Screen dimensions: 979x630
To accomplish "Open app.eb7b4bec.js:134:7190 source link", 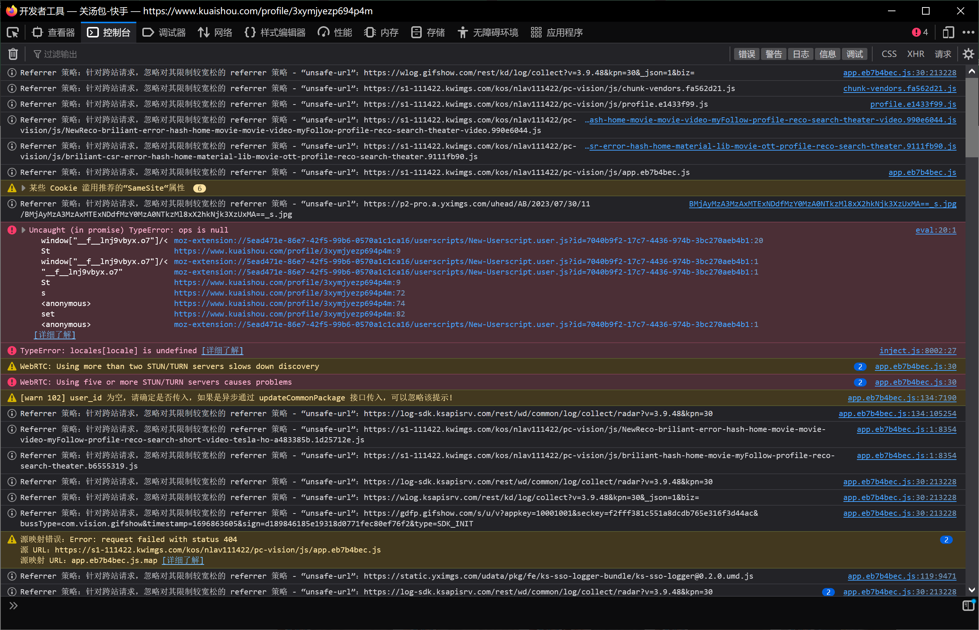I will pos(902,398).
